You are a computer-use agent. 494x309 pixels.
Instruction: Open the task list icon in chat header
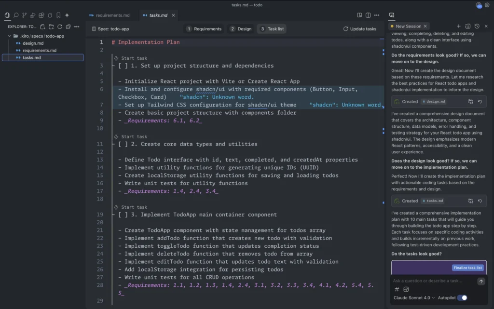[467, 26]
